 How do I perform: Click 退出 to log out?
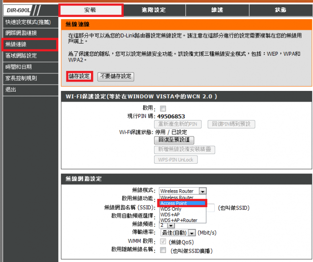pyautogui.click(x=30, y=89)
